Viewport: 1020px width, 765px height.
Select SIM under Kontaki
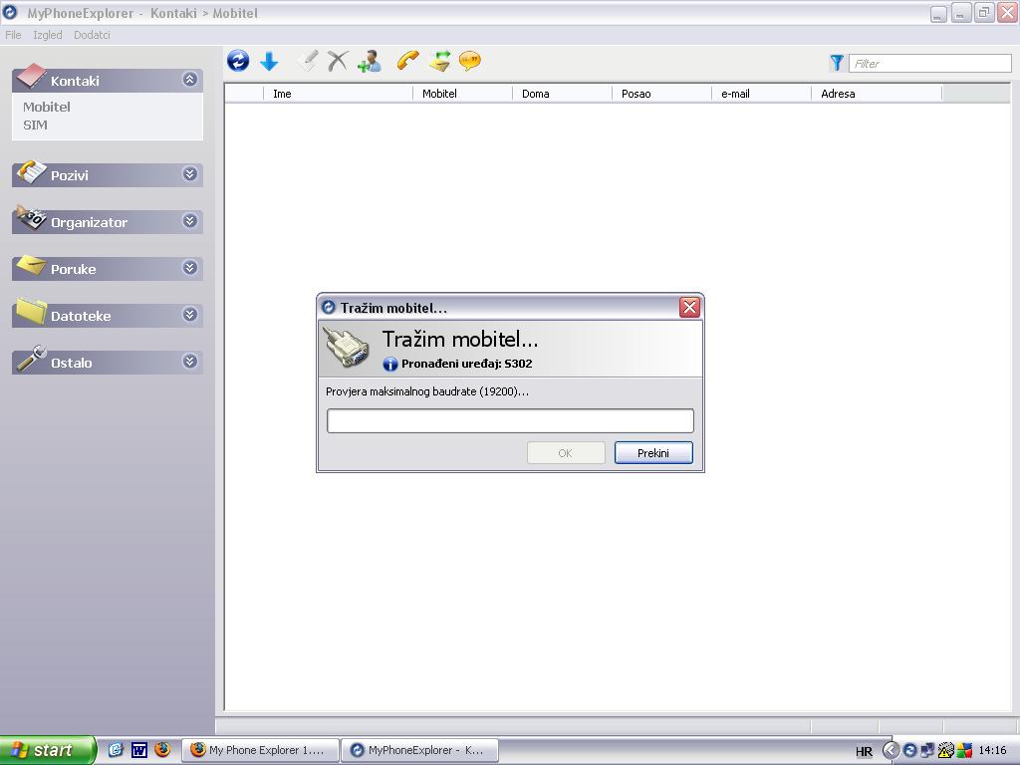[x=36, y=125]
